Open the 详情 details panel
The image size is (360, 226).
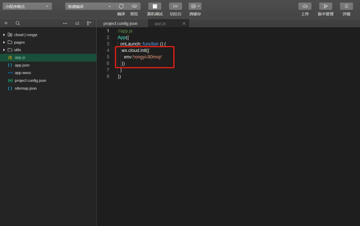[346, 6]
